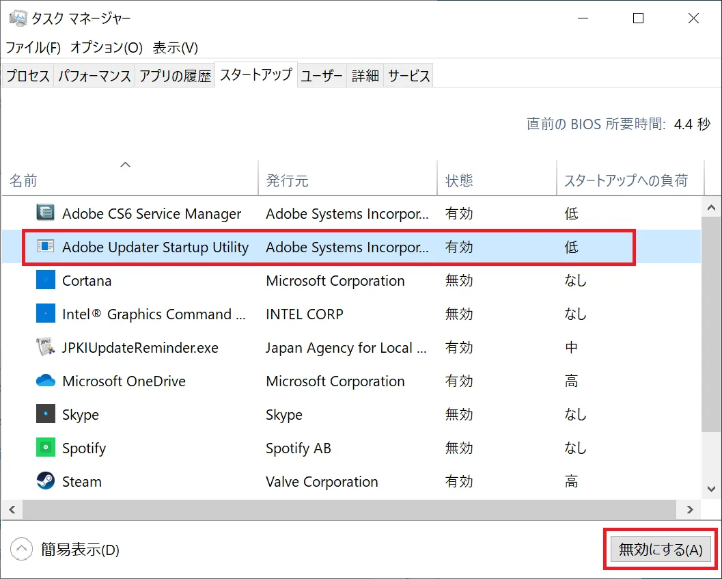Image resolution: width=722 pixels, height=579 pixels.
Task: Click the vertical scrollbar up arrow
Action: 711,208
